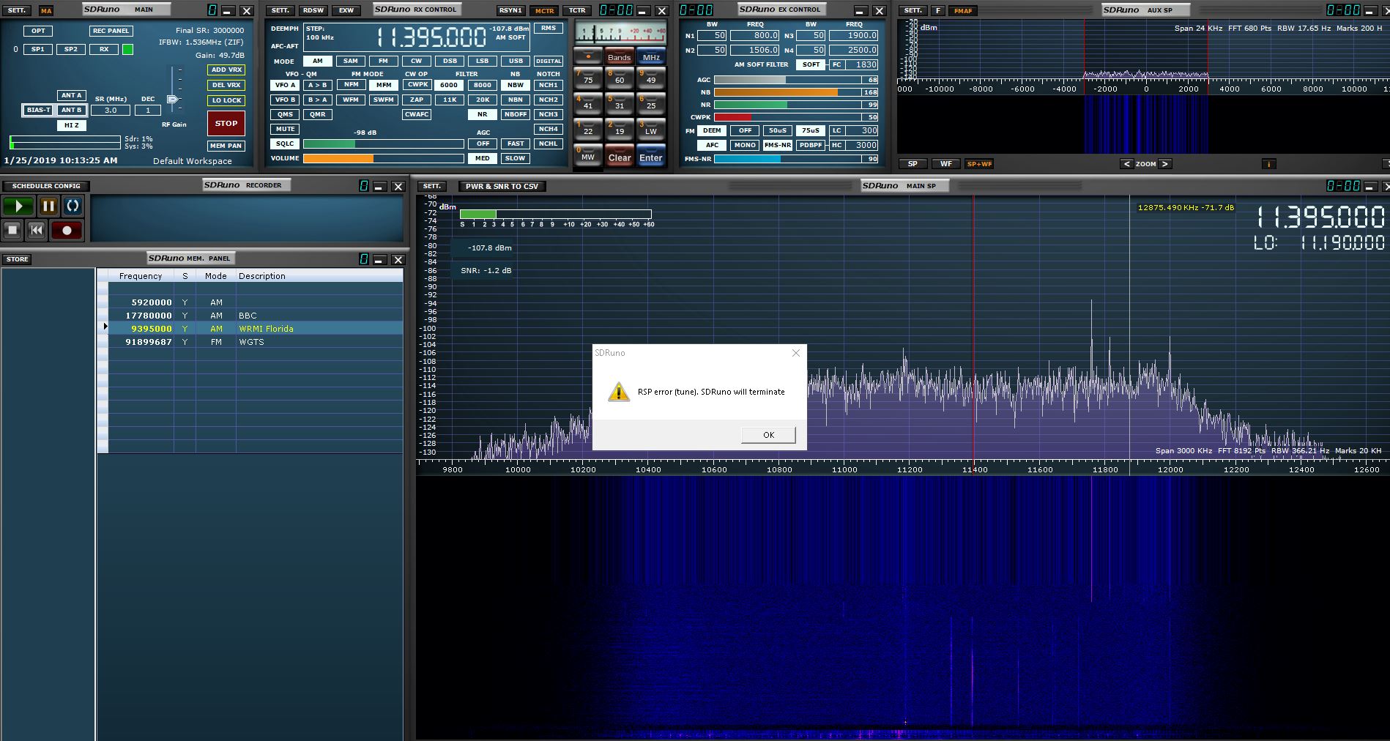The height and width of the screenshot is (741, 1390).
Task: Open SCHEDULER CONFIG
Action: coord(46,186)
